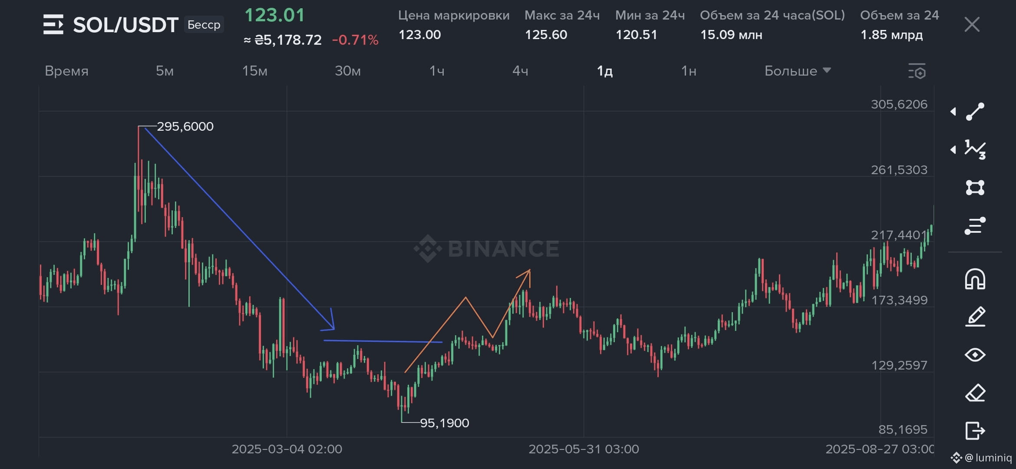The width and height of the screenshot is (1016, 469).
Task: Click the SOL/USDT pair name
Action: pyautogui.click(x=125, y=25)
